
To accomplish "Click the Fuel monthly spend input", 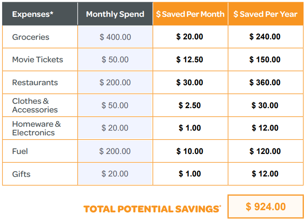I will click(115, 151).
